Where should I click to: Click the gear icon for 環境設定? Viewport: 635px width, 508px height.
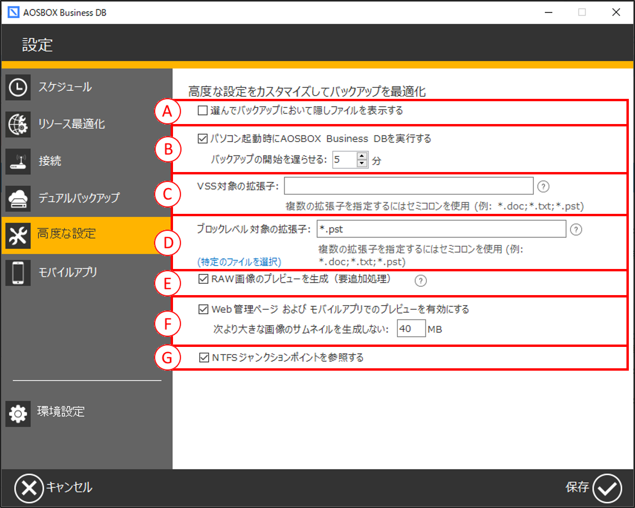(x=18, y=413)
